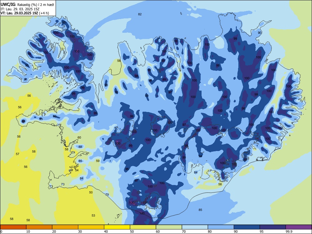Click the 'VT: Lau. 29.03.2025 19Z (+4 h)' line
The image size is (312, 234).
click(x=25, y=13)
